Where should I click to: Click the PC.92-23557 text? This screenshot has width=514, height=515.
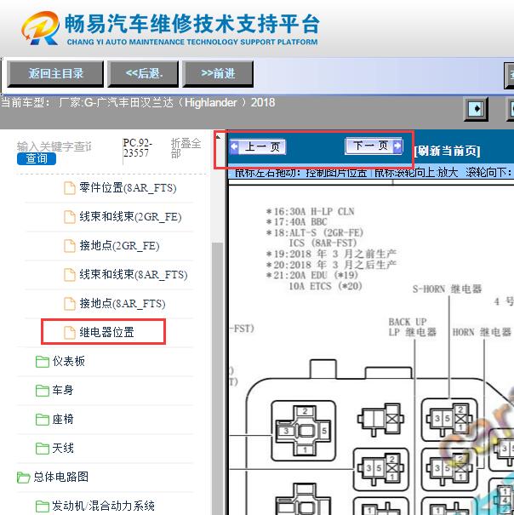tap(137, 148)
